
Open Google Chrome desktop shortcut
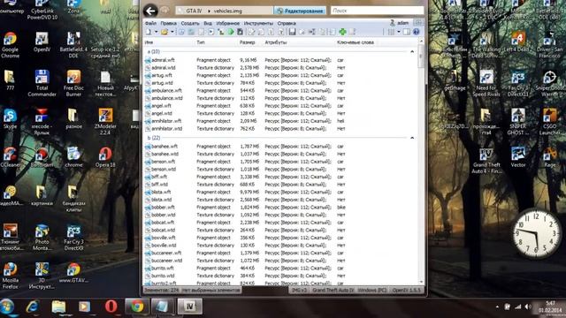[10, 45]
